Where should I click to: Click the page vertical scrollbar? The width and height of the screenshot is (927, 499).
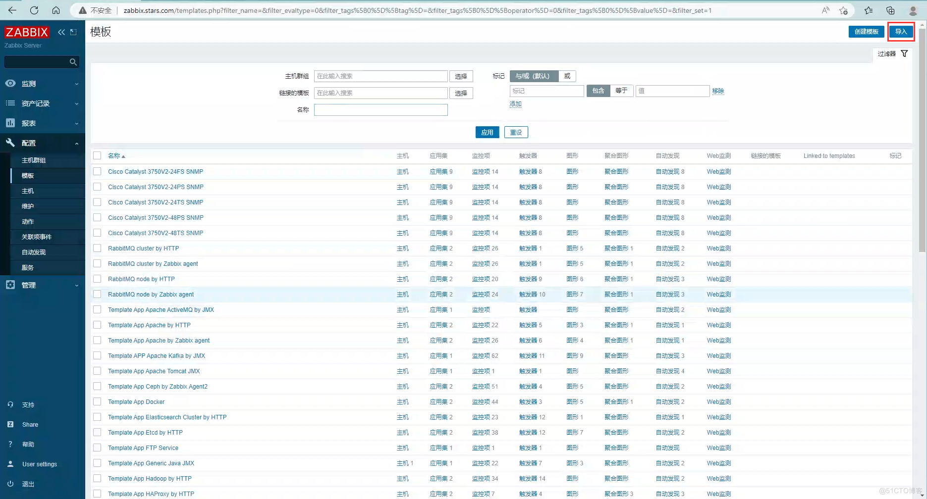coord(922,140)
